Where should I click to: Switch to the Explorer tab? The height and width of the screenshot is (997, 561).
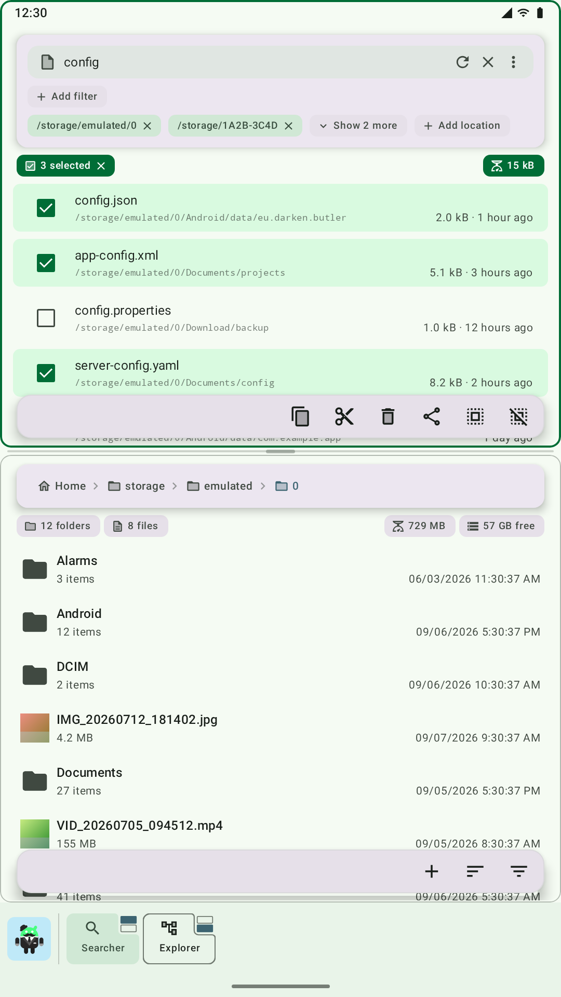point(179,939)
